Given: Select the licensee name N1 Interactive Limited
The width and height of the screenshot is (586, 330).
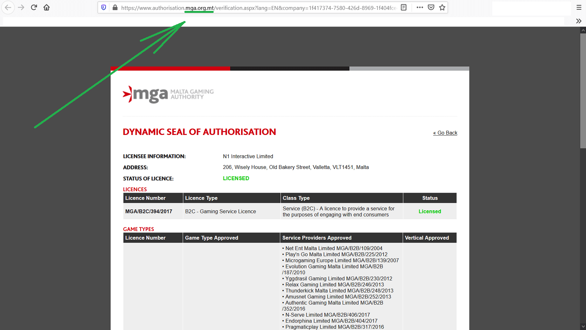Looking at the screenshot, I should tap(248, 156).
